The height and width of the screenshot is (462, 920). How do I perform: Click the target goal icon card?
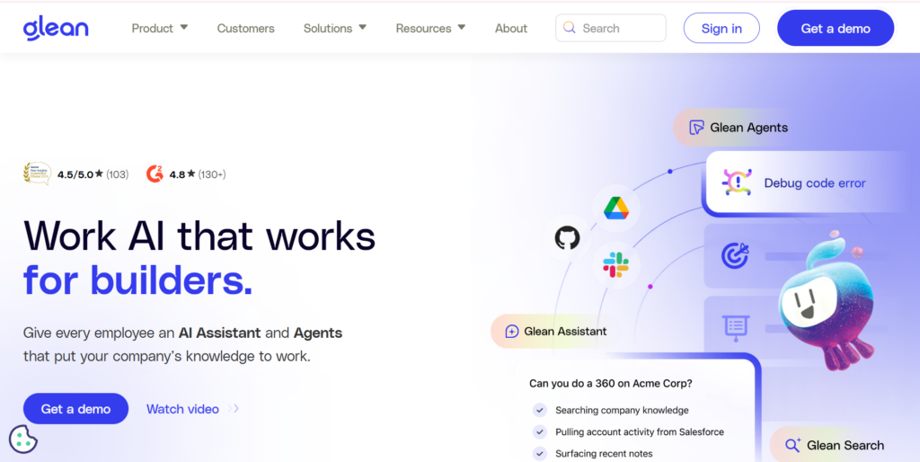click(735, 256)
